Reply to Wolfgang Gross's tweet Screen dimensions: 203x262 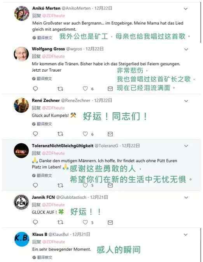[x=35, y=88]
